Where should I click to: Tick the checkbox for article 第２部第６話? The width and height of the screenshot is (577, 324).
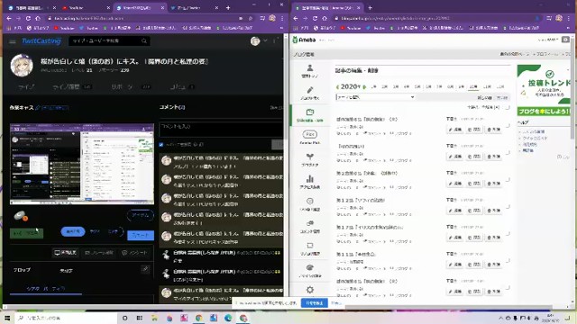click(x=508, y=179)
